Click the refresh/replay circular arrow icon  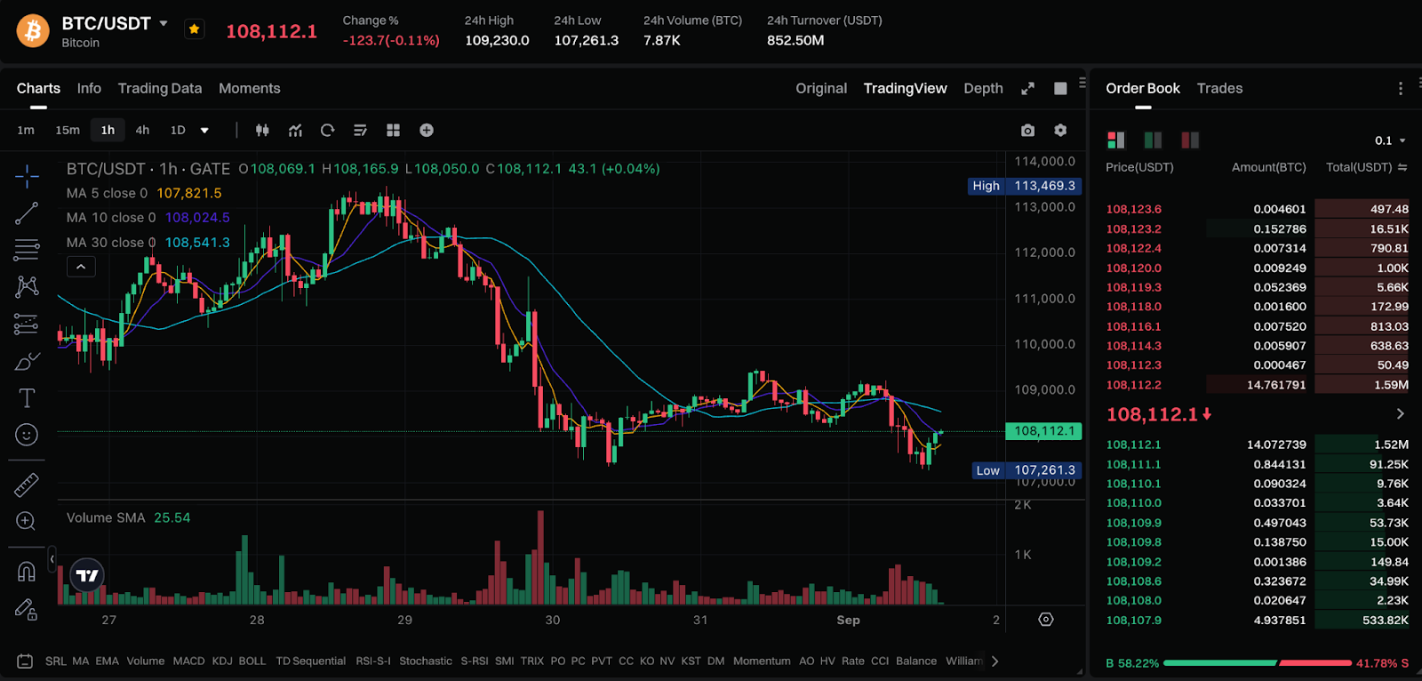[x=327, y=130]
